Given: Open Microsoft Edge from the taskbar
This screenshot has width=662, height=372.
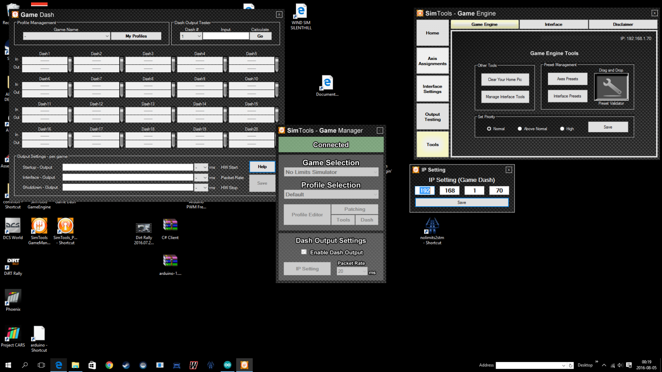Looking at the screenshot, I should click(x=58, y=365).
